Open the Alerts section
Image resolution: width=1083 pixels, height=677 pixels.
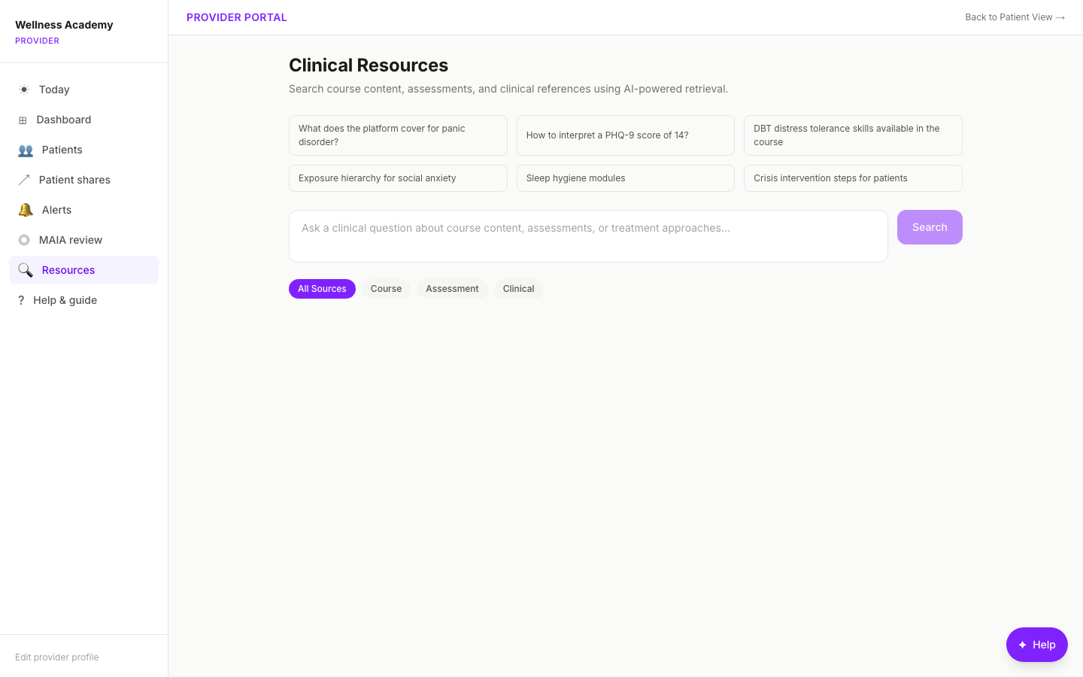point(83,210)
